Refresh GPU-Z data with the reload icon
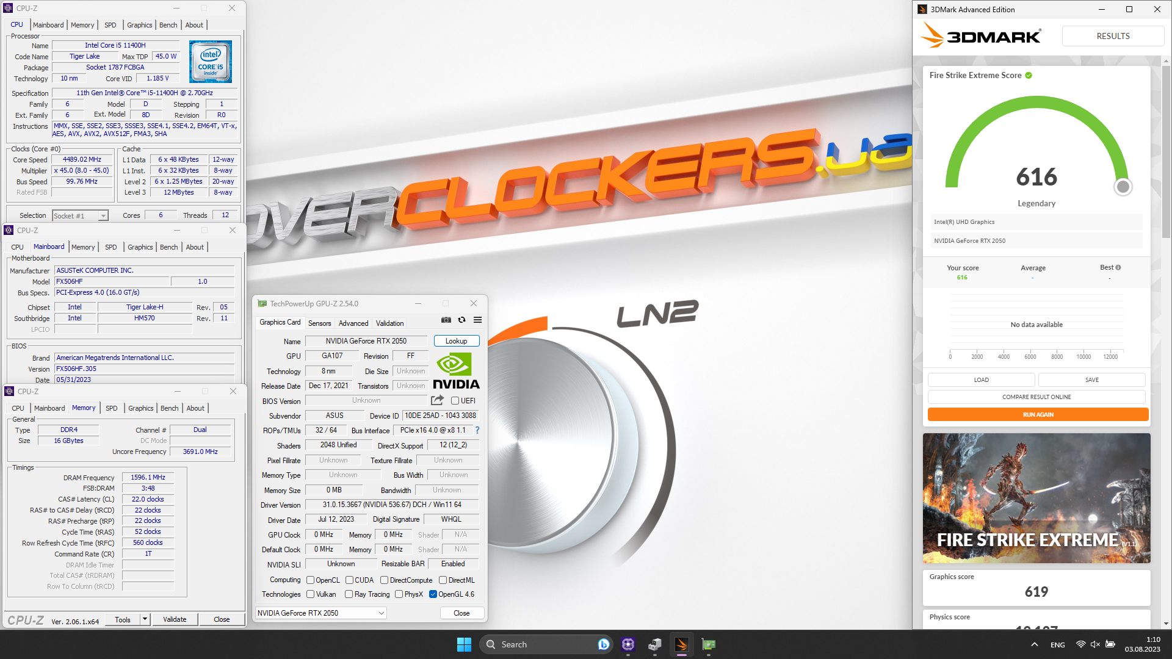1172x659 pixels. (462, 320)
